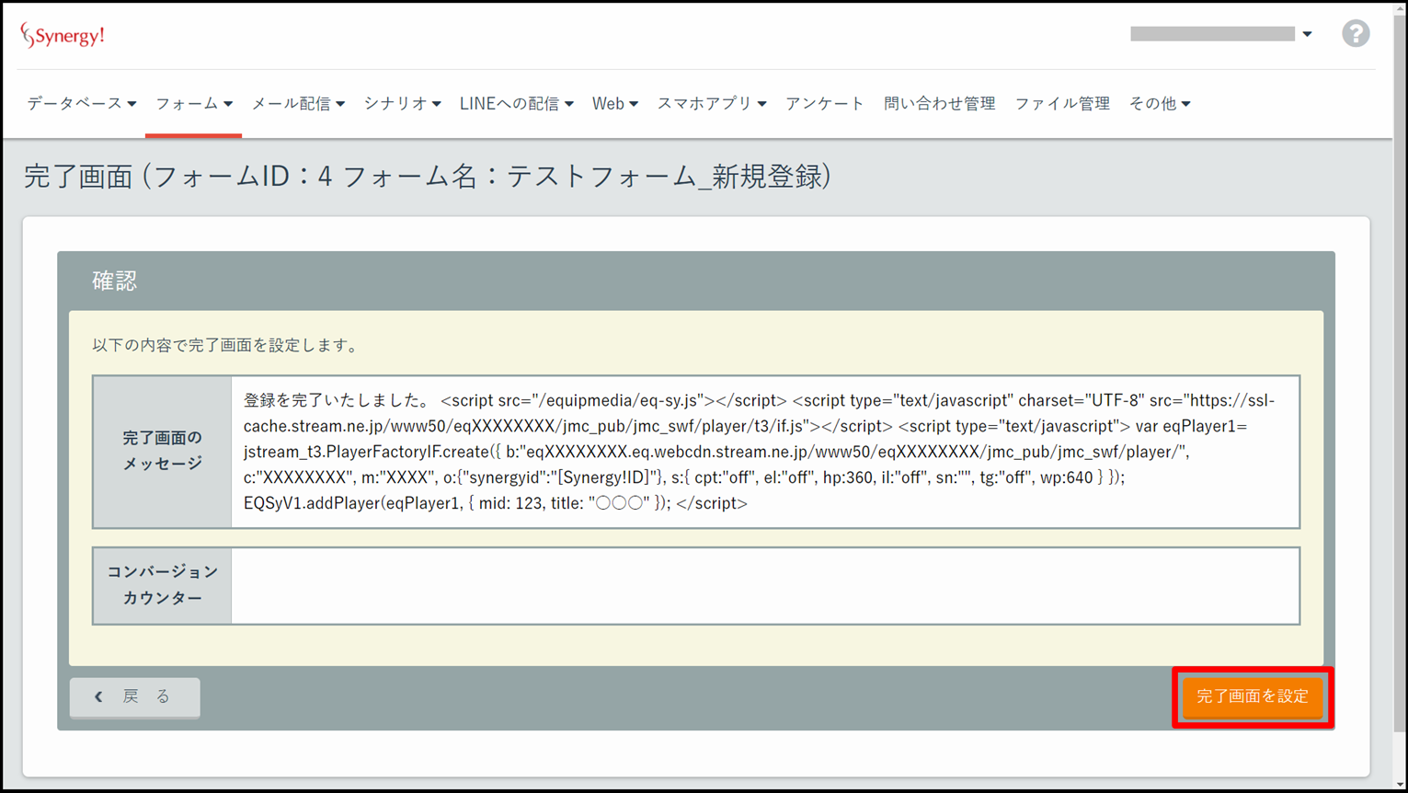Expand the メール配信 dropdown menu
This screenshot has width=1408, height=793.
click(298, 104)
